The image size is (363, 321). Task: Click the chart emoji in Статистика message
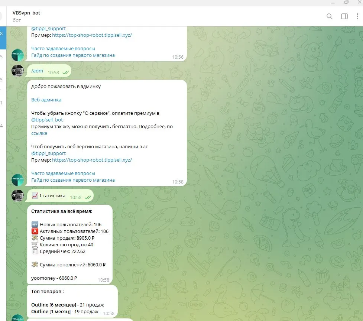[x=35, y=195]
